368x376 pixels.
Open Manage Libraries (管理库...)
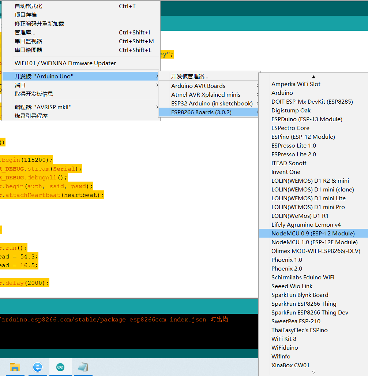pos(81,32)
